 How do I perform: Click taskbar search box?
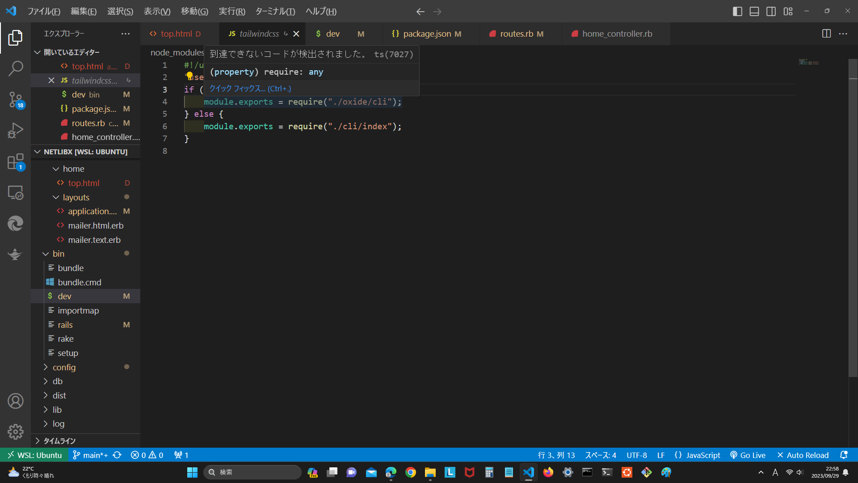252,472
